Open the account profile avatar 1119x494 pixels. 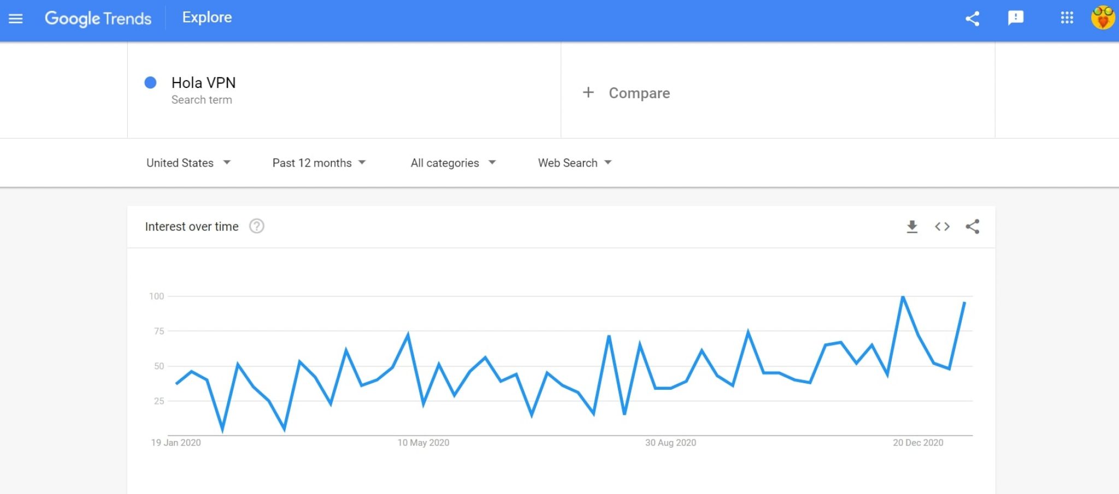coord(1103,18)
